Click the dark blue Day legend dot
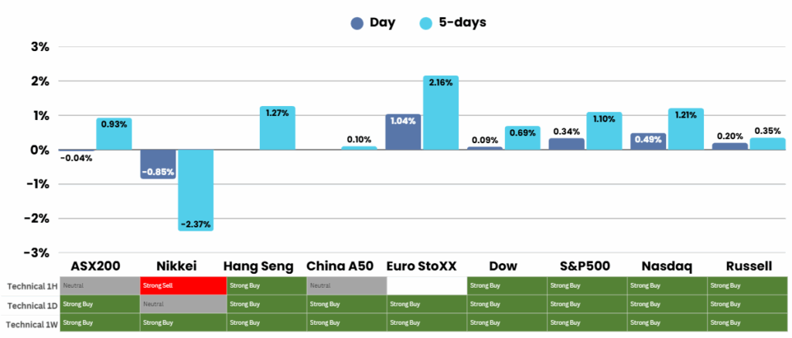The width and height of the screenshot is (792, 338). 357,23
